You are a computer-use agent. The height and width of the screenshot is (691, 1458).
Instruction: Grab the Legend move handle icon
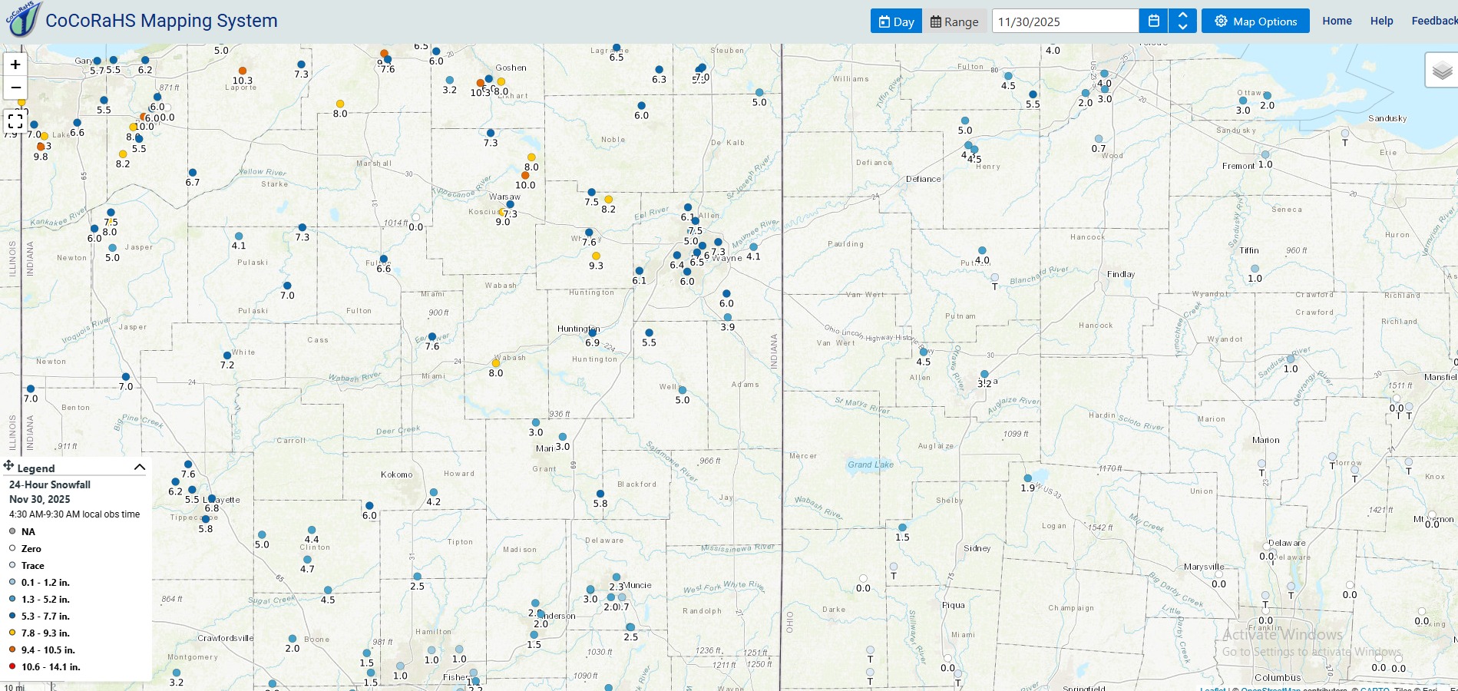pos(8,465)
